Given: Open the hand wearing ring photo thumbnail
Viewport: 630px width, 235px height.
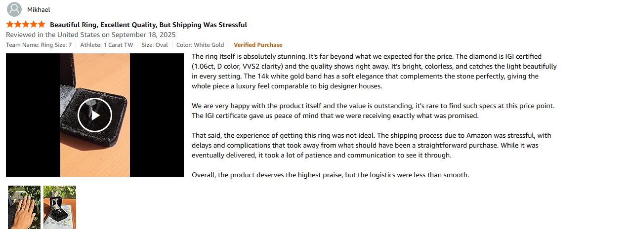Looking at the screenshot, I should [24, 207].
